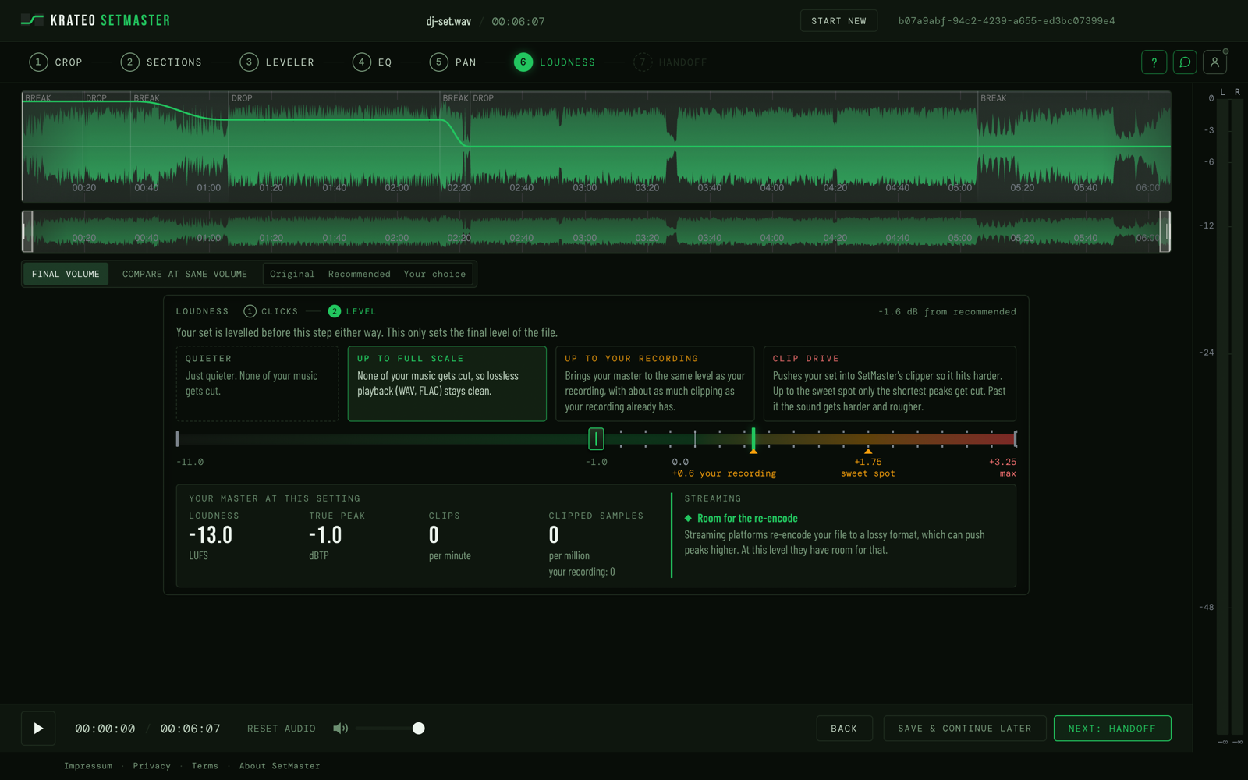
Task: Click Reset Audio
Action: pyautogui.click(x=282, y=729)
